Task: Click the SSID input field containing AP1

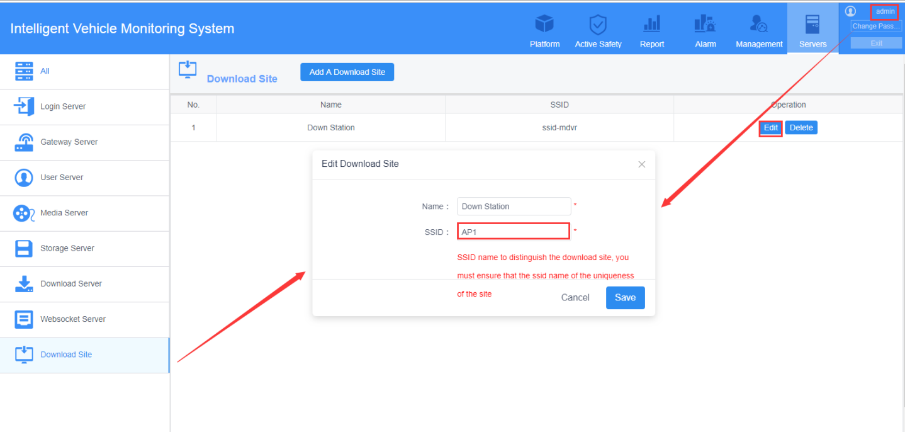Action: click(x=514, y=231)
